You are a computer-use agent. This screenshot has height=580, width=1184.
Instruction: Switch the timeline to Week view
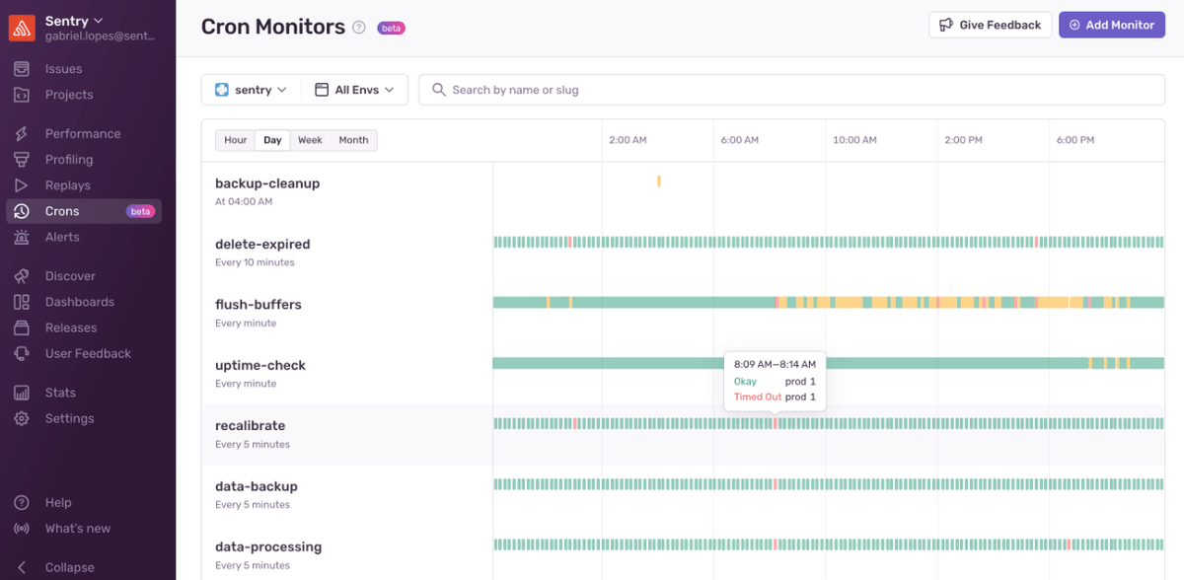(x=310, y=140)
